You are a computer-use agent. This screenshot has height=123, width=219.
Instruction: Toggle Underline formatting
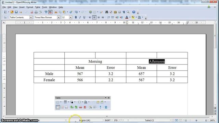point(84,17)
